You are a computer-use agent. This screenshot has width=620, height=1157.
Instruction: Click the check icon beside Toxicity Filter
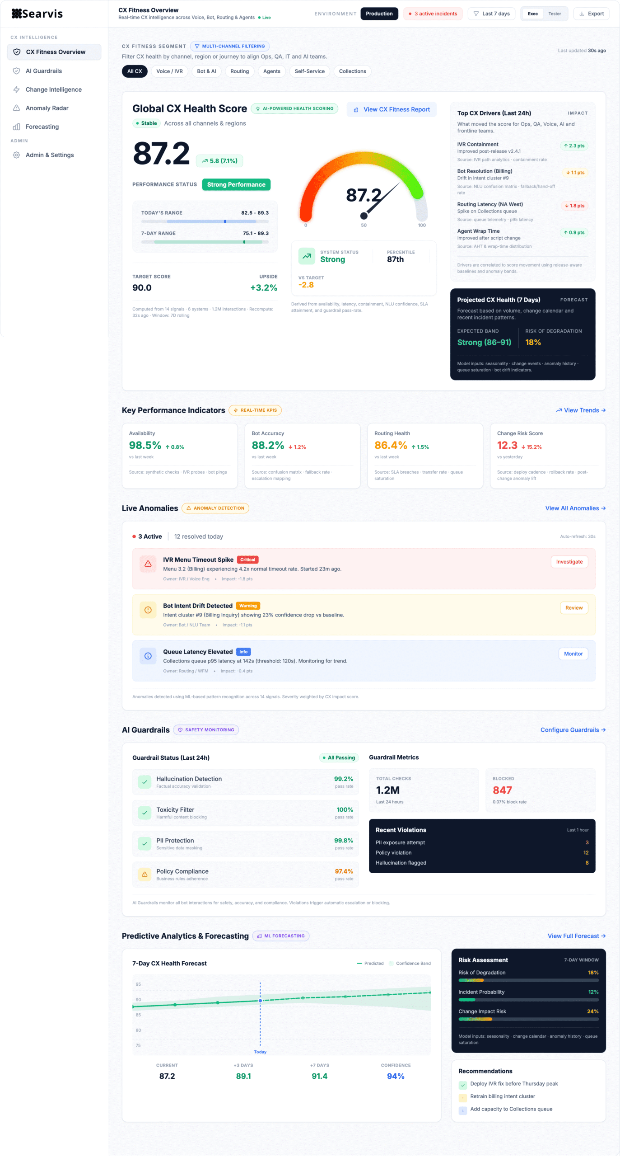[x=145, y=813]
